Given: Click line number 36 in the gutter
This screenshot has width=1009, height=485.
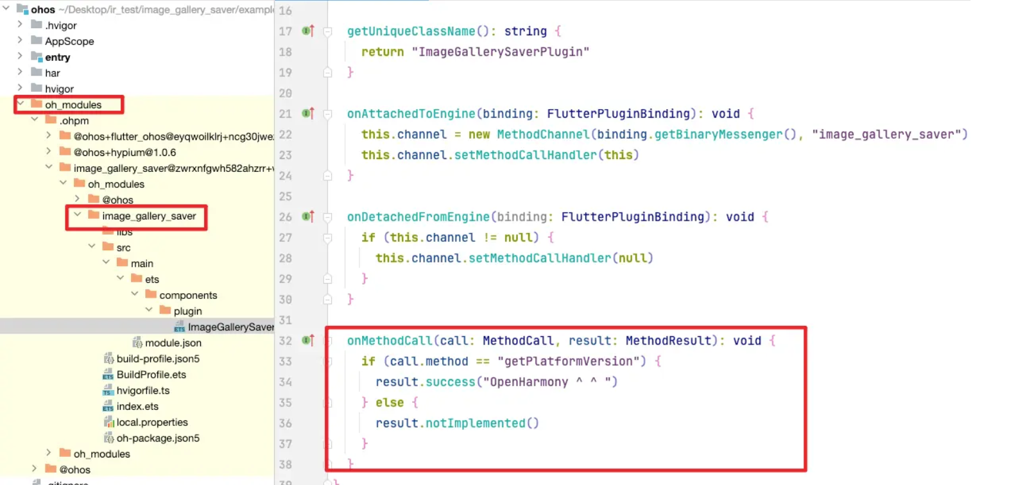Looking at the screenshot, I should 285,423.
